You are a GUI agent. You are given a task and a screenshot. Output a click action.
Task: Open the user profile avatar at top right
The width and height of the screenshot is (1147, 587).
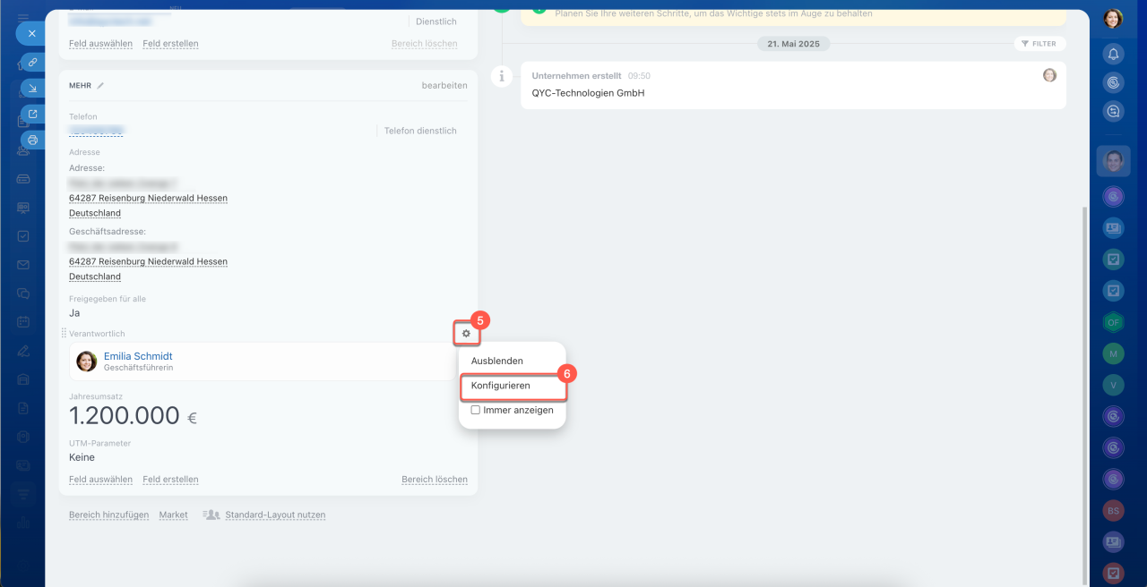pos(1113,18)
